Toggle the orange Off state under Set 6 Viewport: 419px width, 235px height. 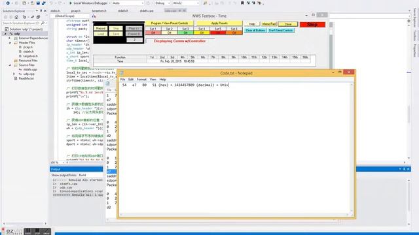click(x=234, y=33)
